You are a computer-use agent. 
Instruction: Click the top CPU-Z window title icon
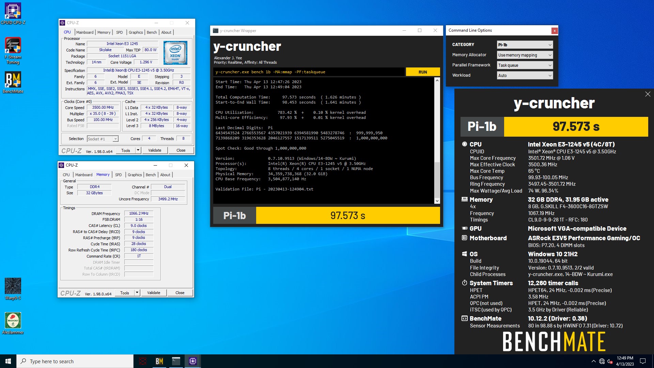62,23
